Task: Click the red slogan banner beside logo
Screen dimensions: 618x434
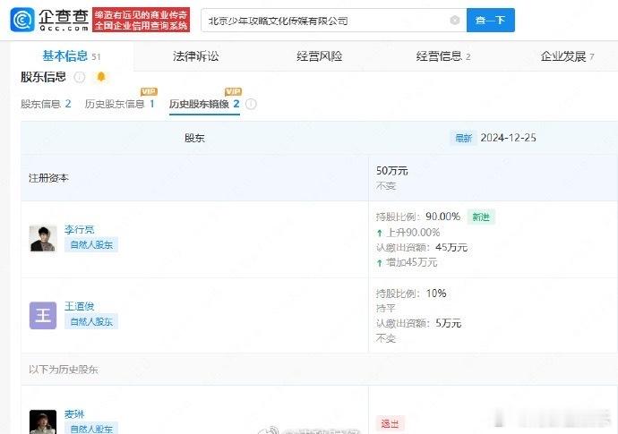Action: (142, 20)
